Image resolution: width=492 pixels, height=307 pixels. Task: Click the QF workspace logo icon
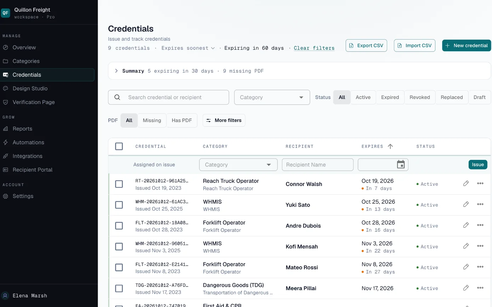click(5, 13)
